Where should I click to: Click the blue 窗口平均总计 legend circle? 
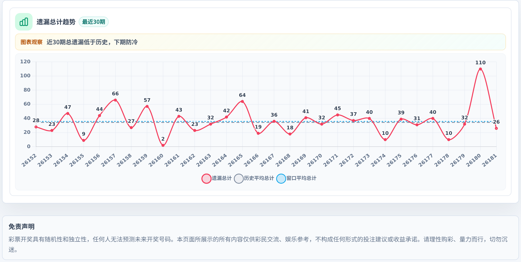pos(281,179)
